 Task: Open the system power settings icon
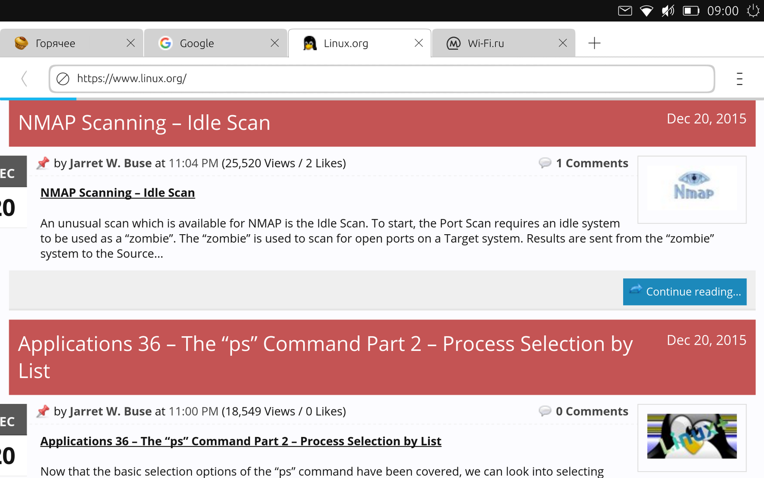click(x=753, y=11)
